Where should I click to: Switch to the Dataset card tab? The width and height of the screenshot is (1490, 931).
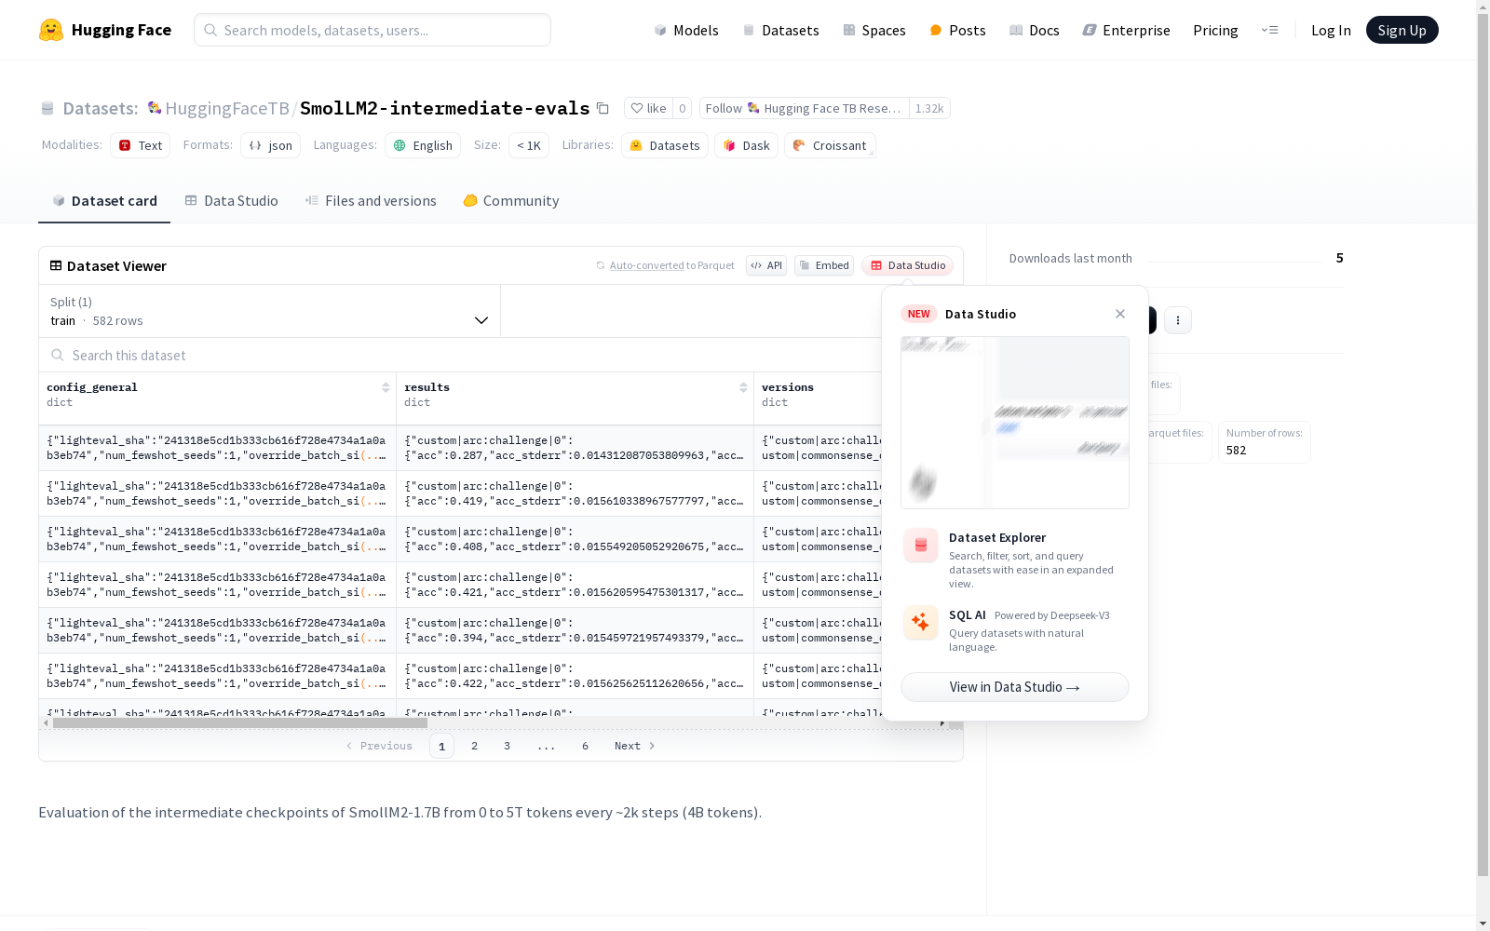[104, 201]
